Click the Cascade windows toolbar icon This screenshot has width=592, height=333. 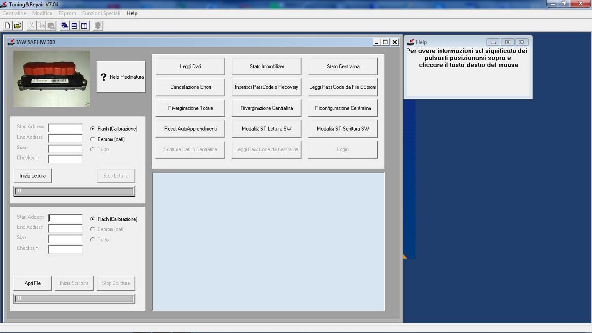pos(65,26)
